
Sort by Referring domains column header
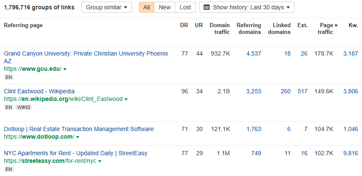(x=249, y=28)
